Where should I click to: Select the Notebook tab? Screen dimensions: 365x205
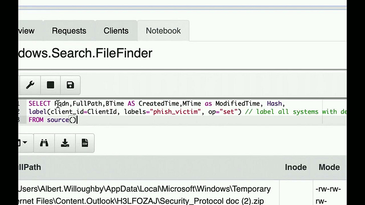tap(163, 30)
